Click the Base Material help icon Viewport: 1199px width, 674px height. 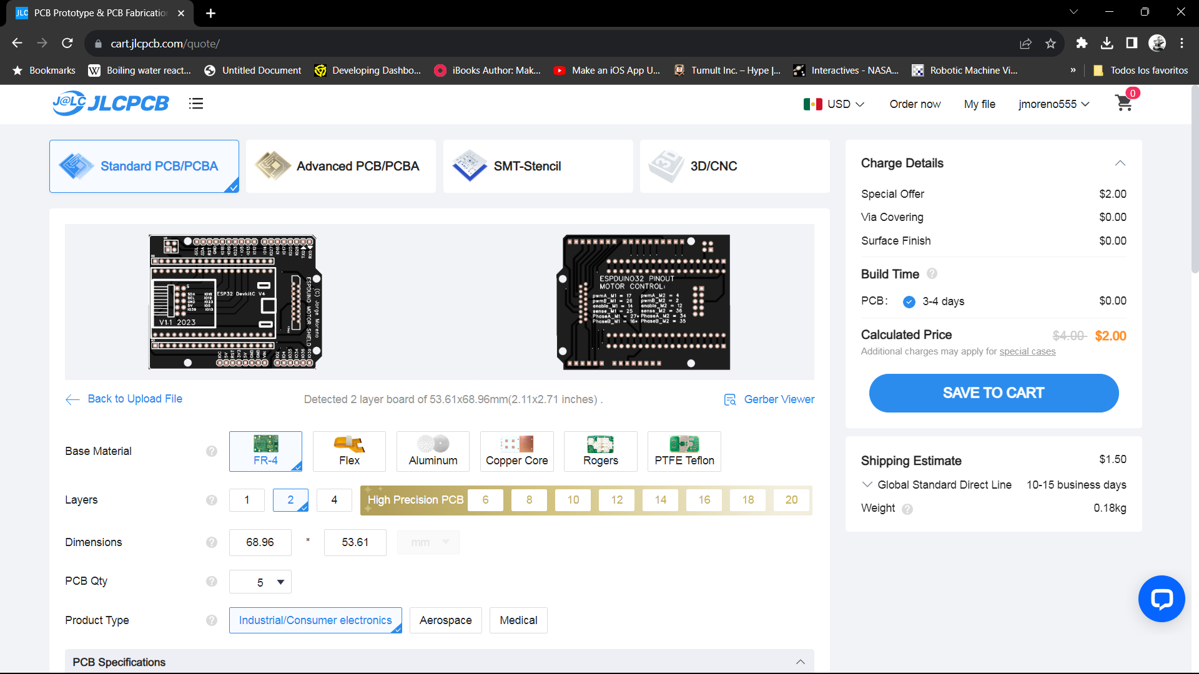[212, 451]
